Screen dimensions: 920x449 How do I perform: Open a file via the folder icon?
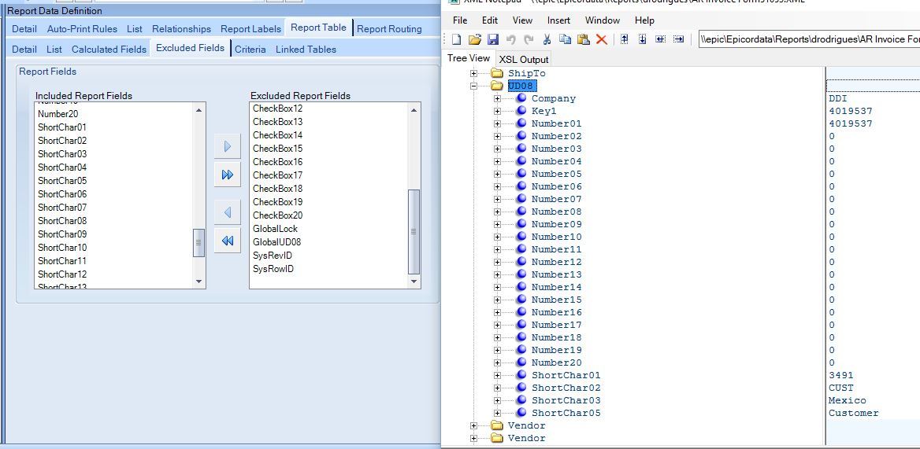pos(475,39)
